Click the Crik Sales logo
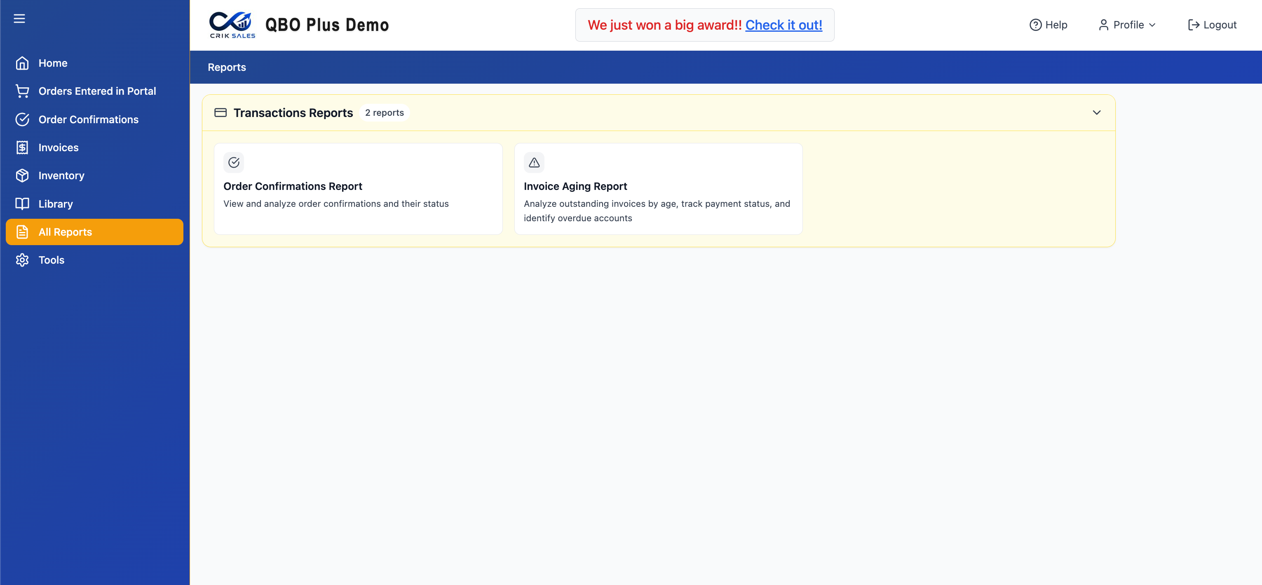 click(x=232, y=25)
